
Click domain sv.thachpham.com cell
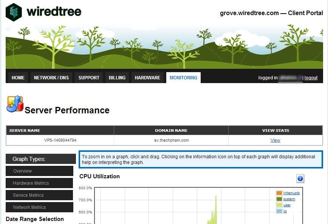[x=171, y=140]
